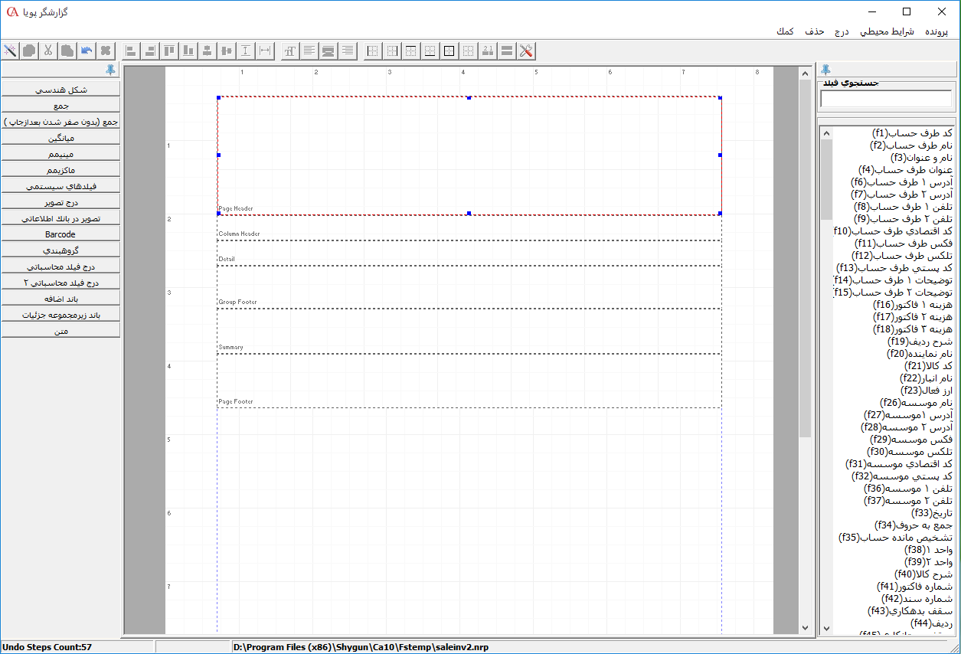Select the جمع به حروف (f34) field
Screen dimensions: 961x654
coord(914,525)
